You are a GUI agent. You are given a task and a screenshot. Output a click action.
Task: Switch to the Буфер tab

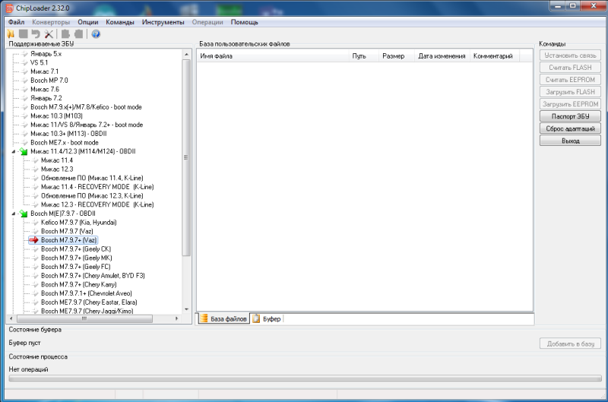[271, 319]
